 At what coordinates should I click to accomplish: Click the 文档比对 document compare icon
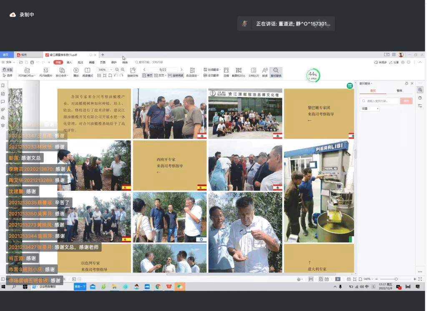[254, 70]
